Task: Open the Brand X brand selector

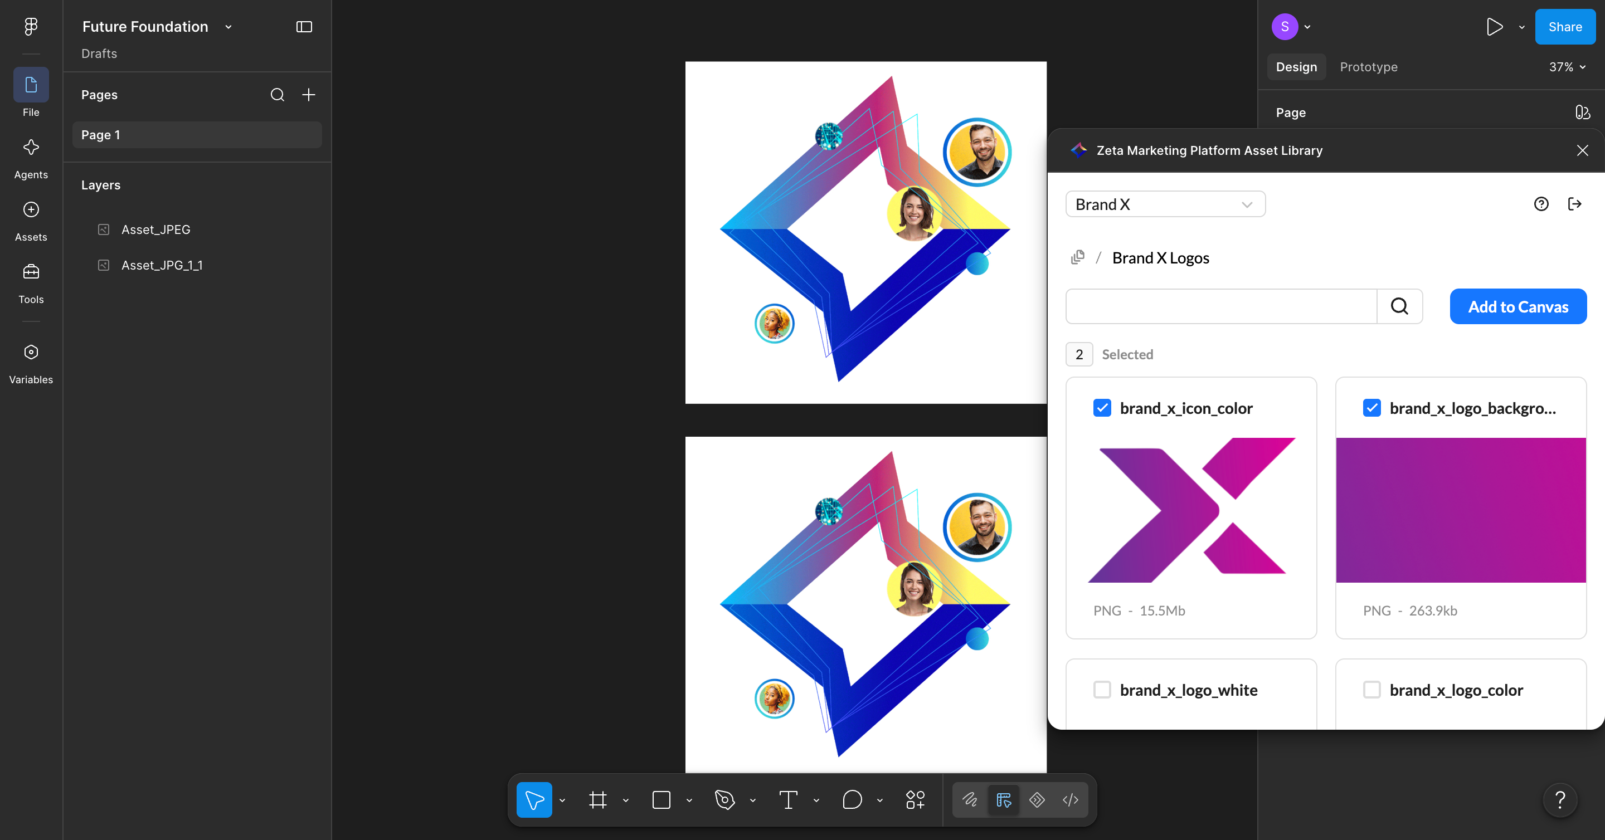Action: tap(1165, 204)
